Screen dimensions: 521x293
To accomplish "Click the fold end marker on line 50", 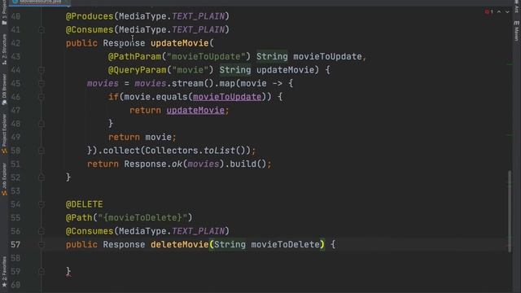I will coord(42,151).
